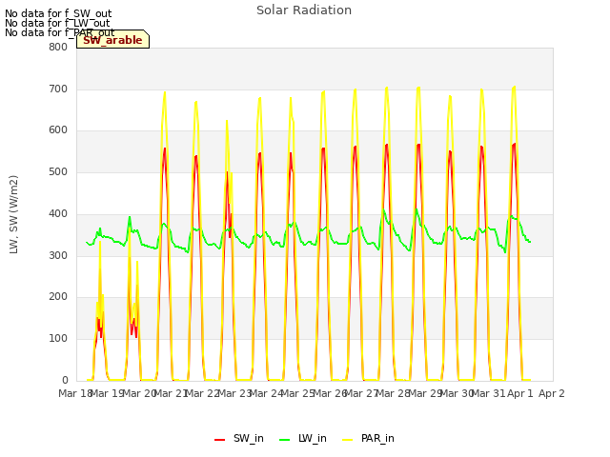This screenshot has height=457, width=610.
Task: Click the Mar 21 x-axis date label
Action: click(x=171, y=393)
